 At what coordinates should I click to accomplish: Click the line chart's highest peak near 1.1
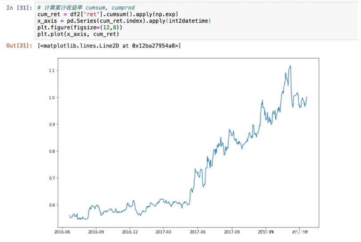[290, 66]
